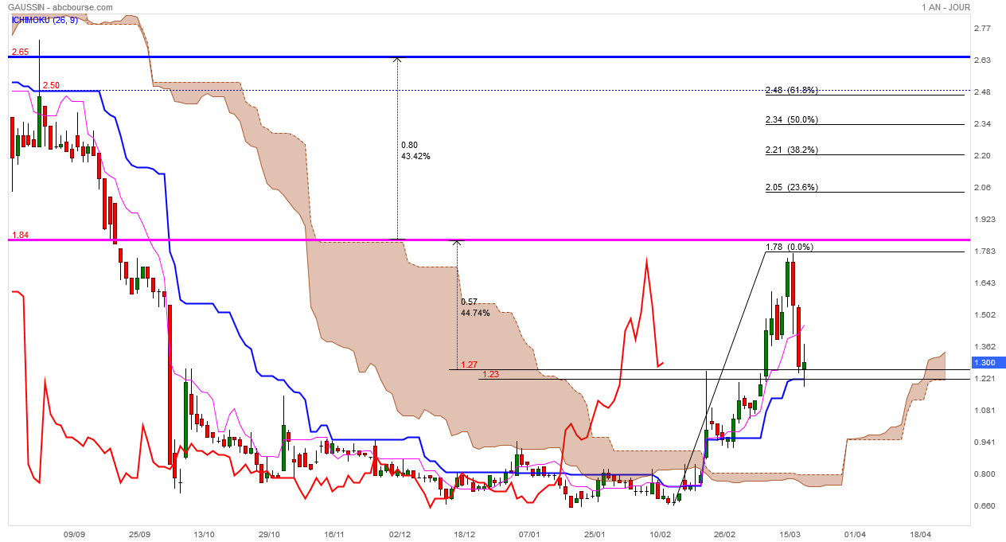The width and height of the screenshot is (1006, 542).
Task: Click the 2.77 value on the price axis
Action: (982, 28)
